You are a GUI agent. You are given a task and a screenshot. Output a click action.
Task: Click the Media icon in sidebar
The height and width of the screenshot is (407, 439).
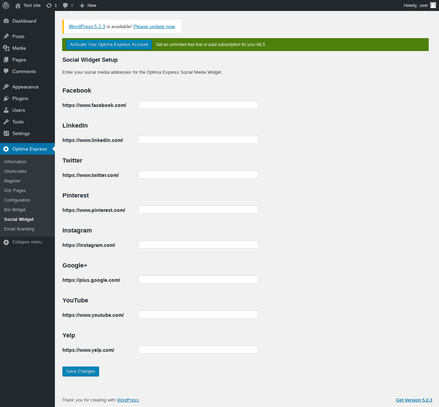point(6,48)
